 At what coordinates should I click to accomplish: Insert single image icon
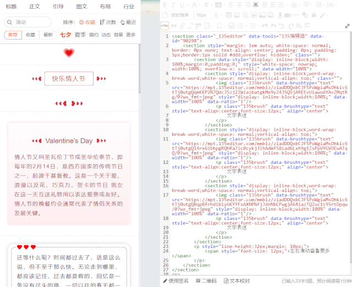pyautogui.click(x=262, y=15)
